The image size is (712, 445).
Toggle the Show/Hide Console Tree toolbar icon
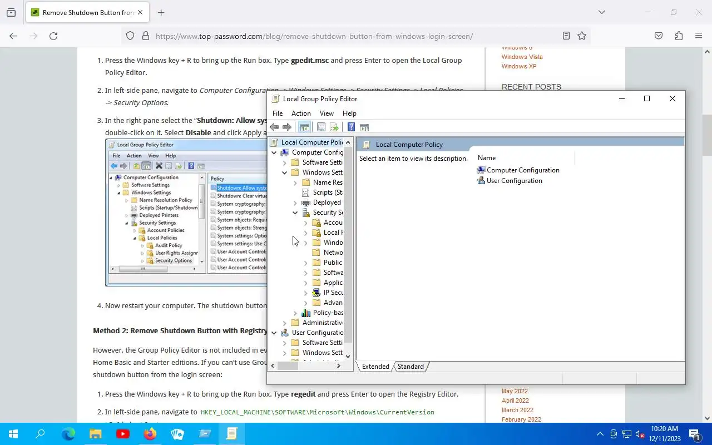[304, 127]
